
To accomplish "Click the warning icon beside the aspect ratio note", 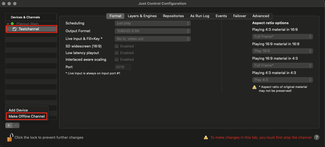I will (254, 87).
